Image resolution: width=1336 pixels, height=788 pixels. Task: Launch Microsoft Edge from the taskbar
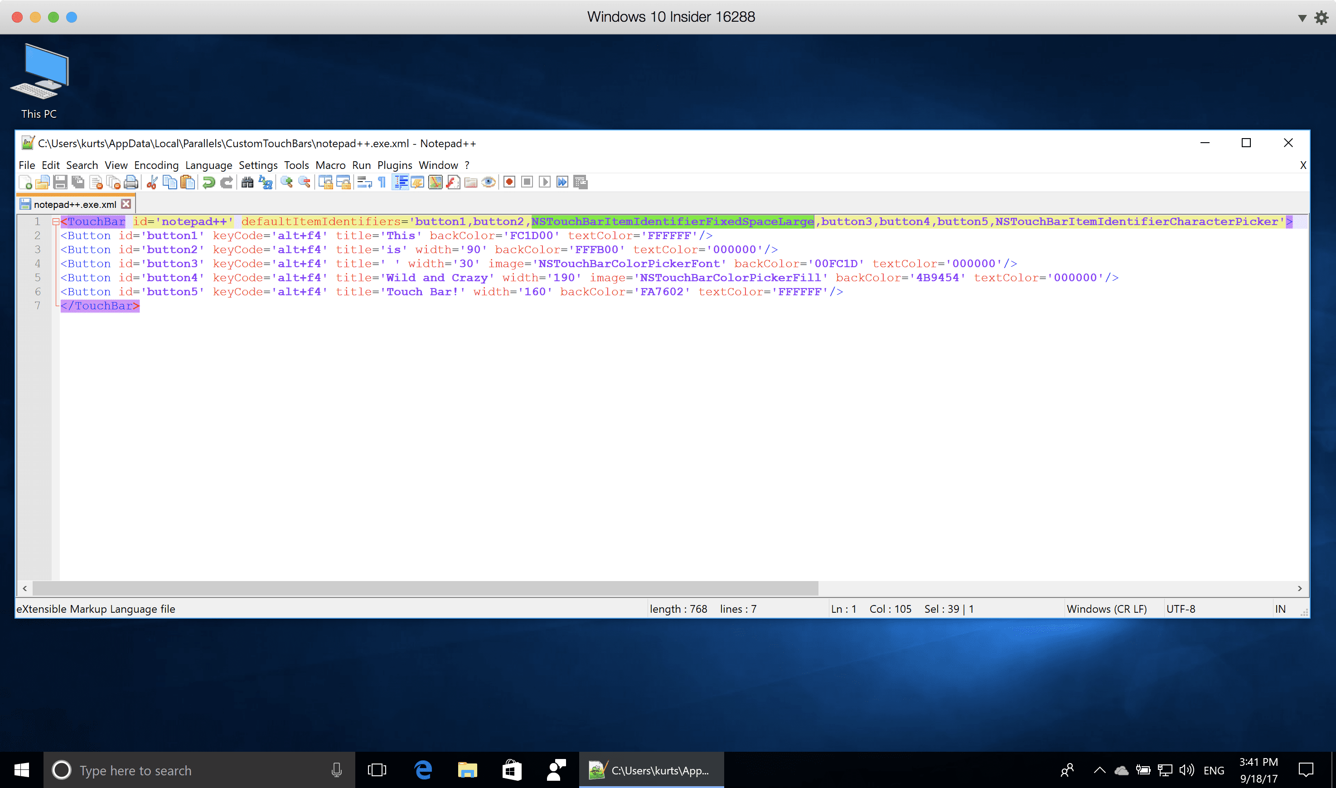(x=423, y=770)
